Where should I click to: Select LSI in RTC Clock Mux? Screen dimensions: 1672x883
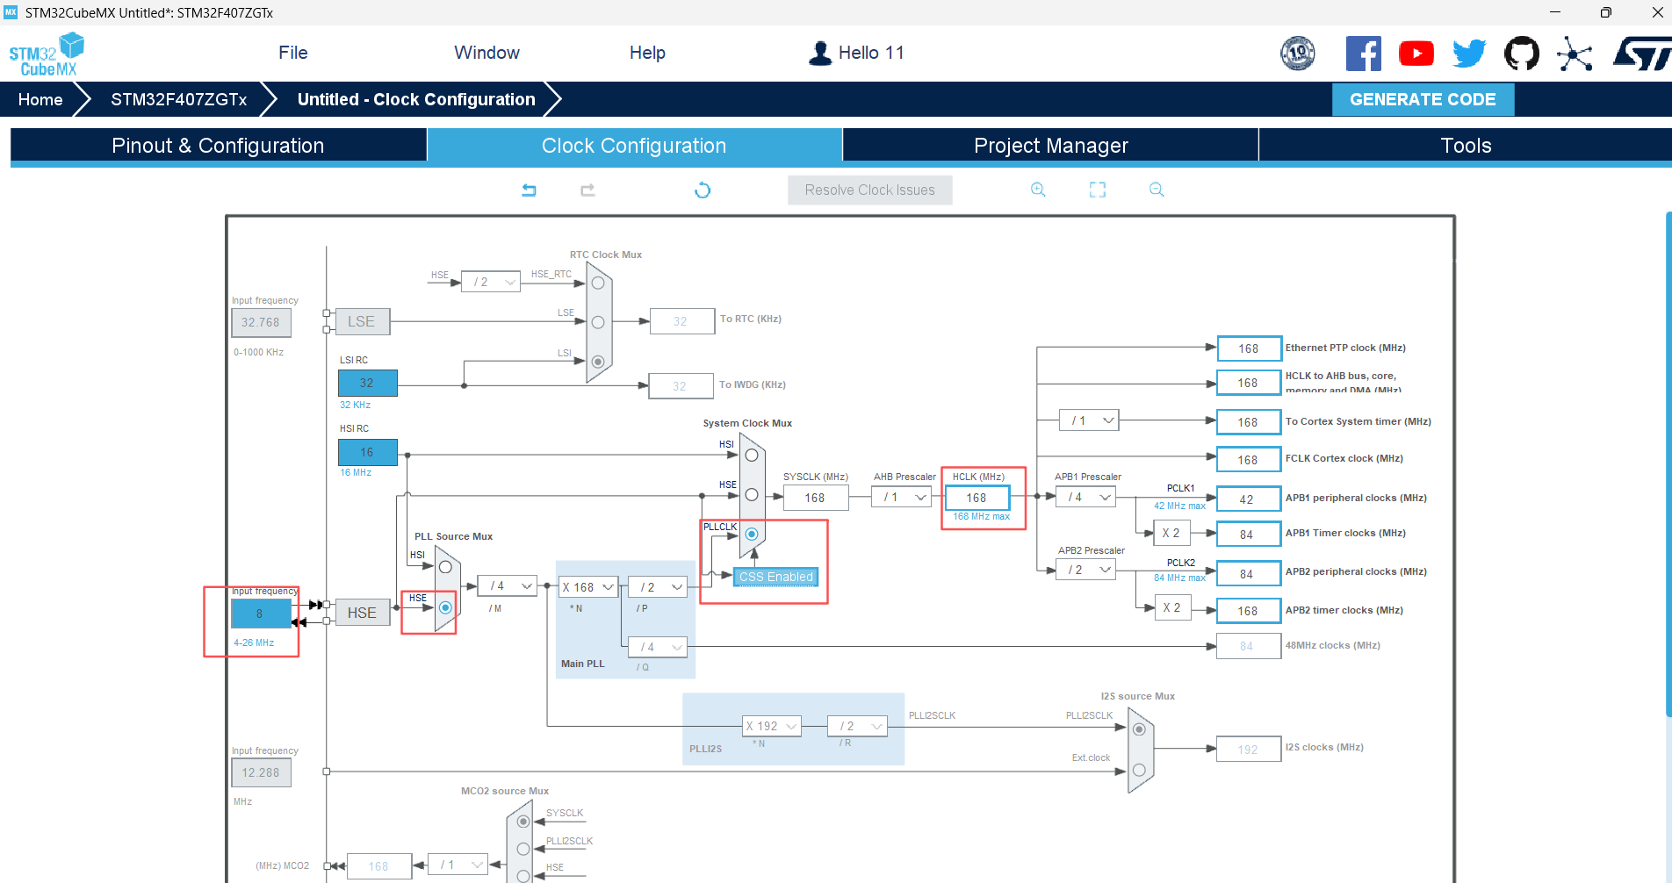(598, 362)
